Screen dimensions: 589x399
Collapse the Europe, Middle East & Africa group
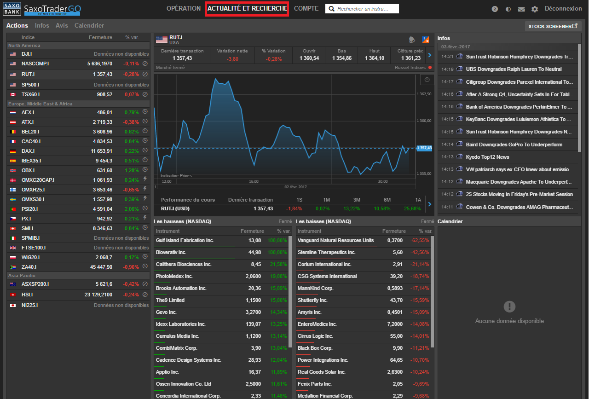(78, 104)
